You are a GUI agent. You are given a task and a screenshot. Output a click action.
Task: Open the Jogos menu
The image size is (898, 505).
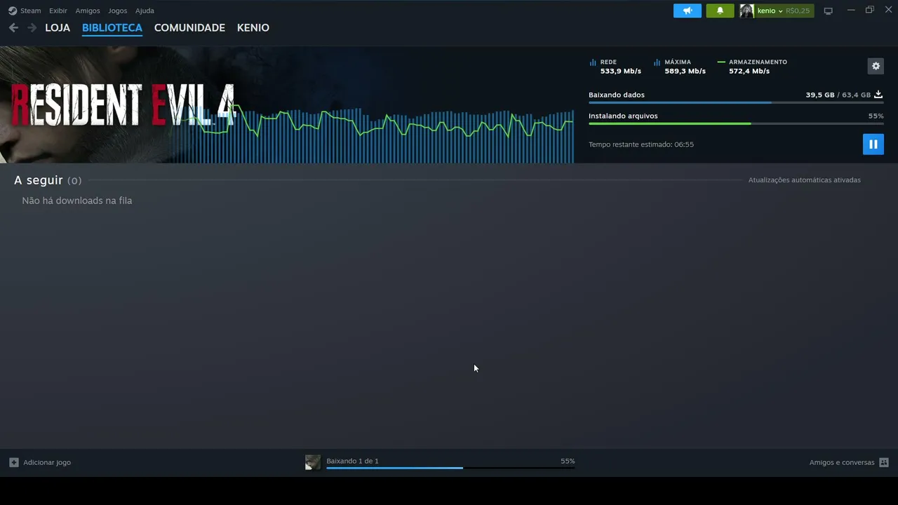118,11
